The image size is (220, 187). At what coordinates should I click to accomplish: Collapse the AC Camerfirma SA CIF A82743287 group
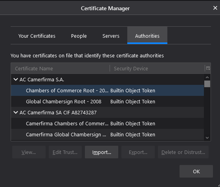[16, 112]
